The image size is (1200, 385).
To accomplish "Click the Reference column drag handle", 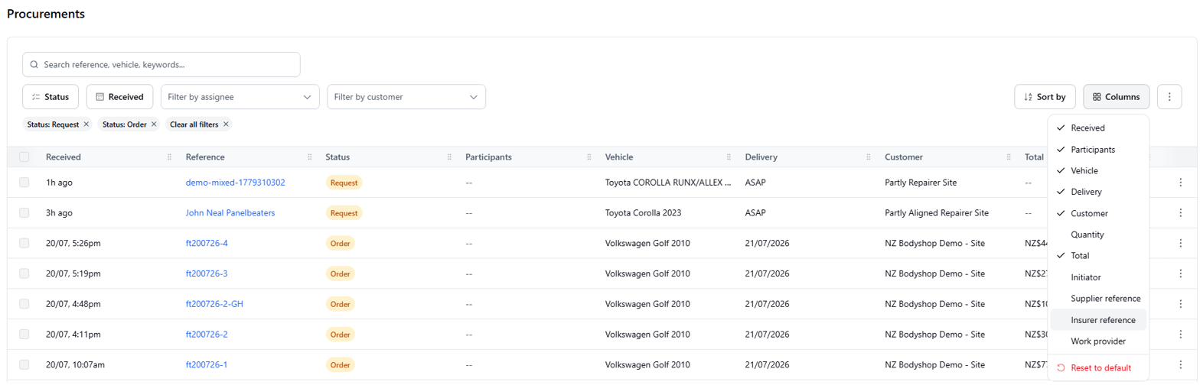I will 309,157.
